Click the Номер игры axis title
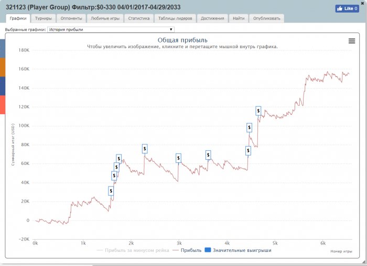Screen dimensions: 367x266 tap(341, 251)
